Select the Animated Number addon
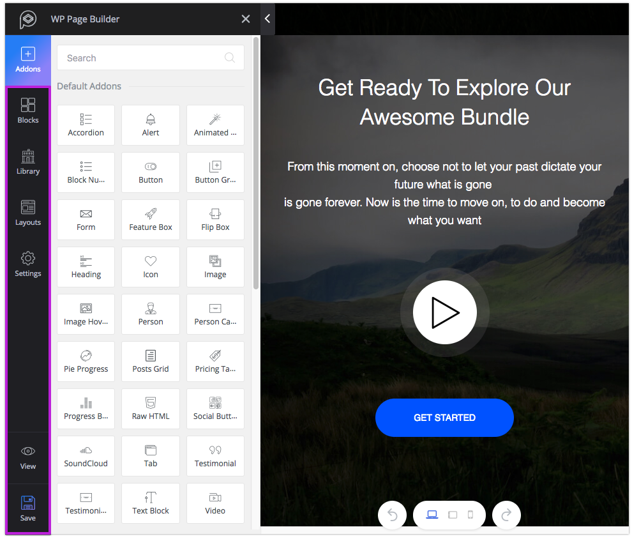This screenshot has width=632, height=541. [x=215, y=125]
